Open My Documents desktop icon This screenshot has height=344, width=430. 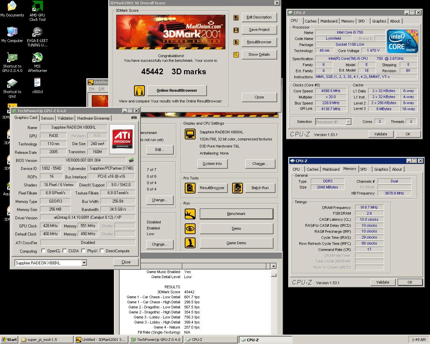[x=12, y=9]
